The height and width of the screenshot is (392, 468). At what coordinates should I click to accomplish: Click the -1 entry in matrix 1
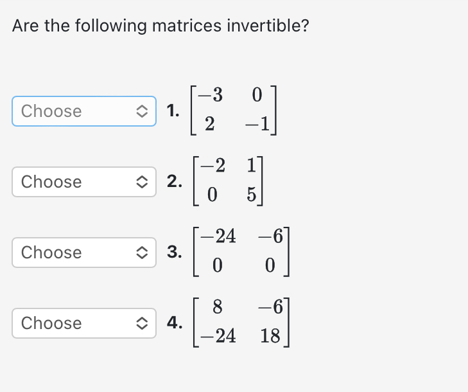[x=257, y=123]
